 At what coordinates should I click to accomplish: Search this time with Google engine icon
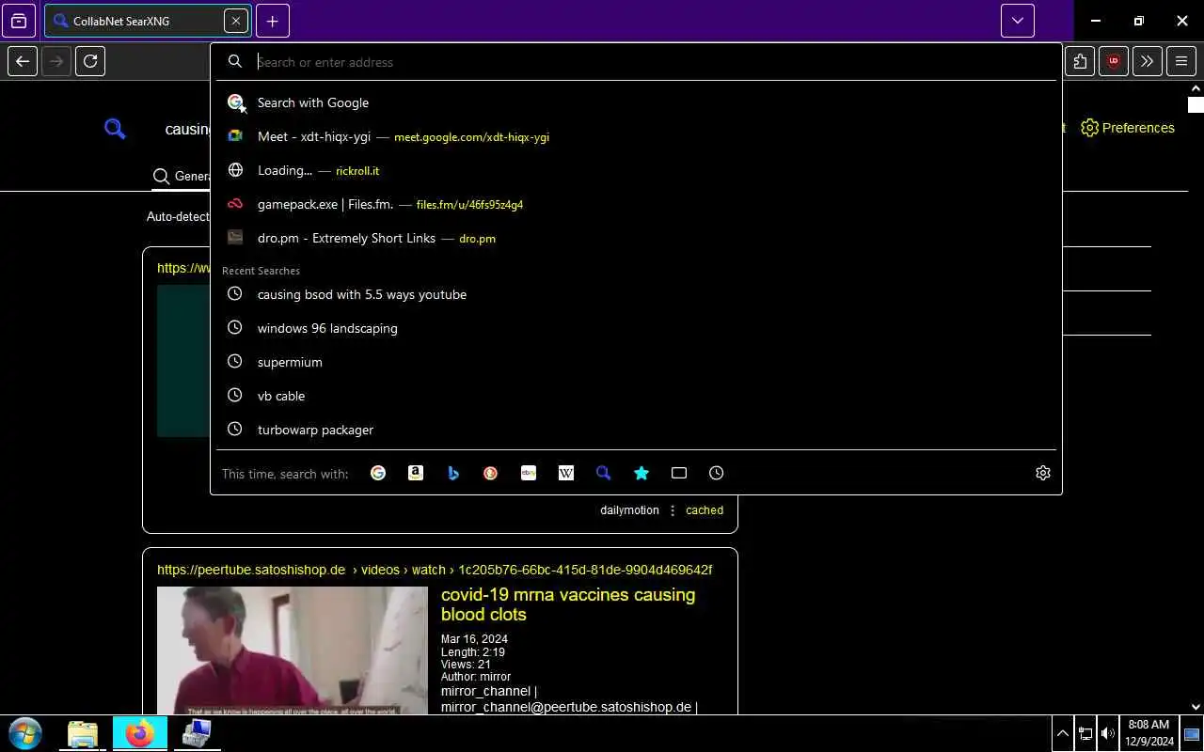[378, 473]
